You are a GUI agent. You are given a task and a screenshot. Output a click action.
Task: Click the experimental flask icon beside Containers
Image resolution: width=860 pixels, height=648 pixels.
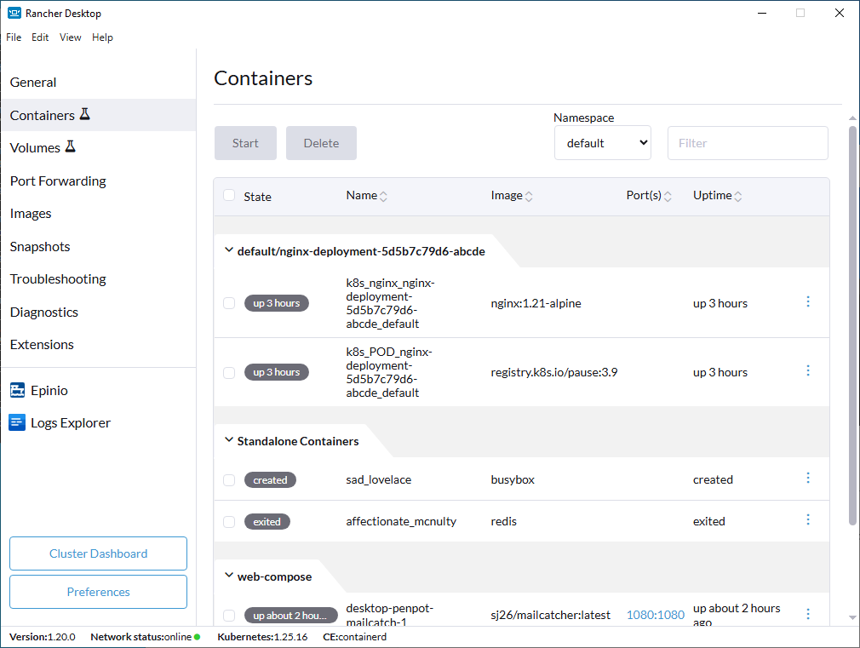[x=84, y=114]
